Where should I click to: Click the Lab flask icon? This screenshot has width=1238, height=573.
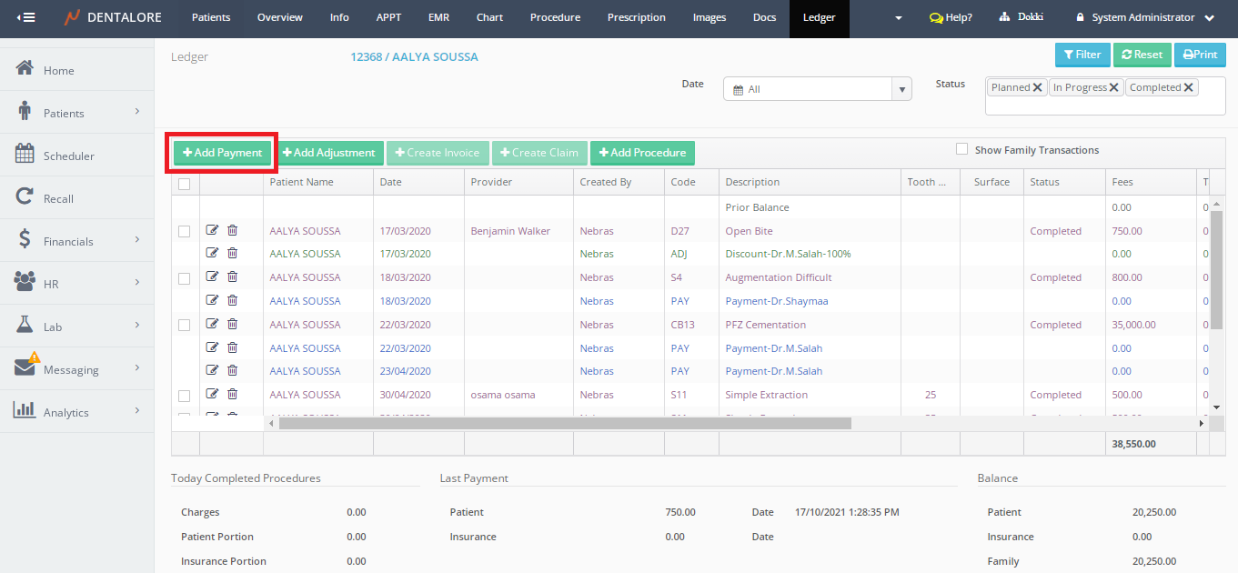click(25, 326)
